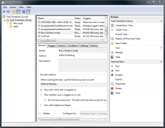Click the green Refresh icon

point(112,52)
